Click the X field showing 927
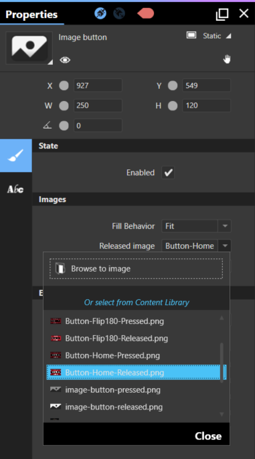255x459 pixels. [x=98, y=86]
